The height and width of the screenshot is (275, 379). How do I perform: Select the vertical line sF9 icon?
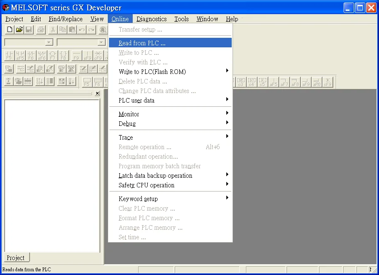pos(87,56)
